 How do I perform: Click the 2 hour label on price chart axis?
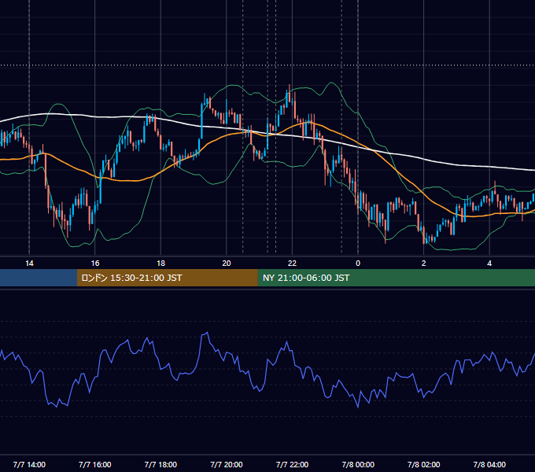(424, 264)
